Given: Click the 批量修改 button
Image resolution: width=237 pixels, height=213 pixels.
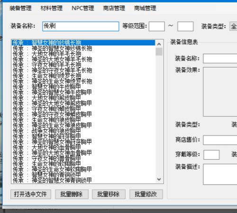Looking at the screenshot, I should 146,194.
